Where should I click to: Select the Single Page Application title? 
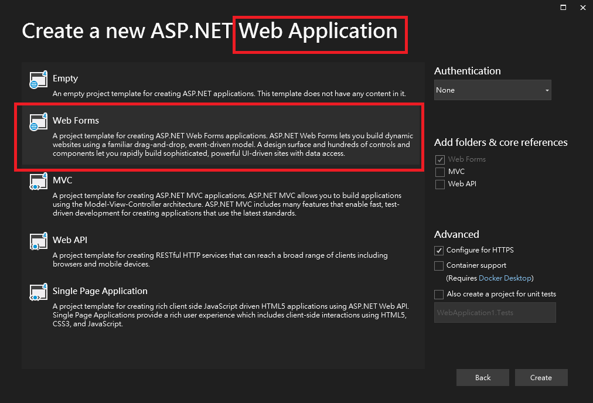click(100, 291)
